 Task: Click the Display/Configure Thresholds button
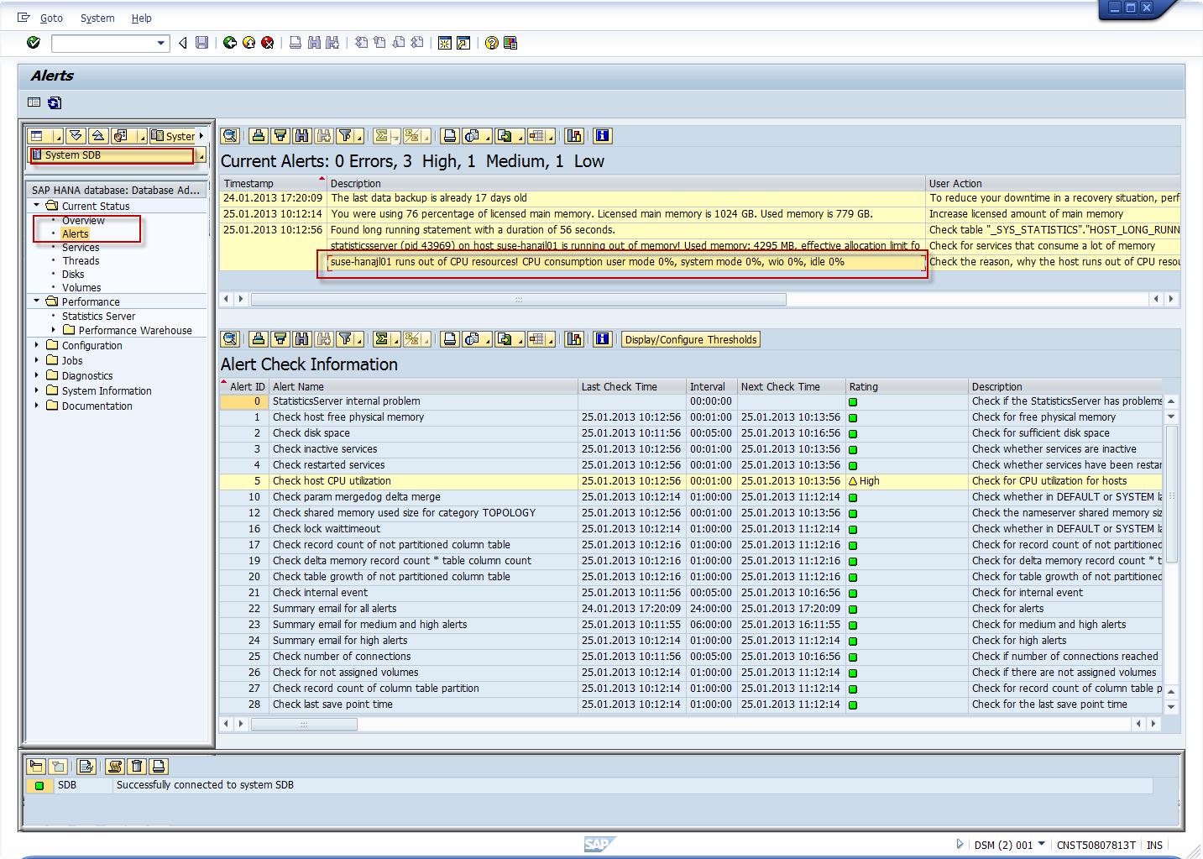click(x=691, y=339)
